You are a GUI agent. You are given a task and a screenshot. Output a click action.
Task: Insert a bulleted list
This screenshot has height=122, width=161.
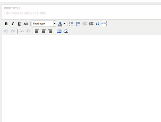point(71,24)
